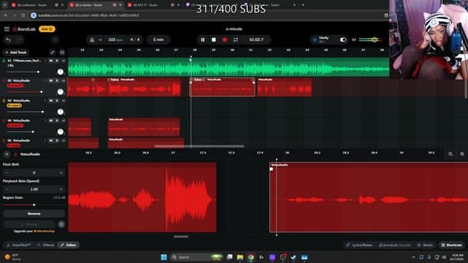Click track 01 pan knob
Screen dimensions: 468x263
pos(60,72)
